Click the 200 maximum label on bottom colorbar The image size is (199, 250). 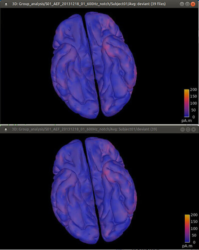coord(194,215)
